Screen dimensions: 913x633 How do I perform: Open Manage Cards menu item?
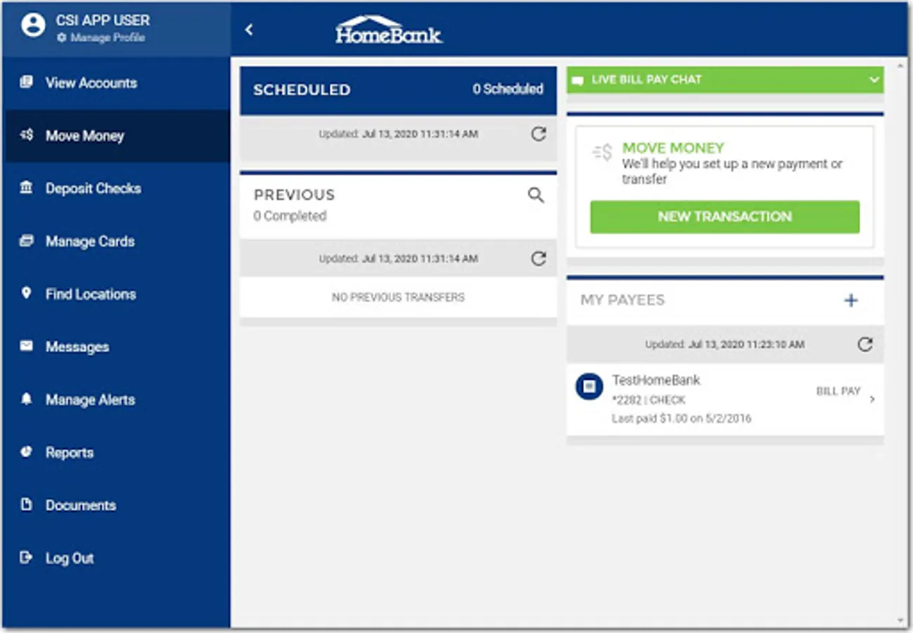point(117,241)
